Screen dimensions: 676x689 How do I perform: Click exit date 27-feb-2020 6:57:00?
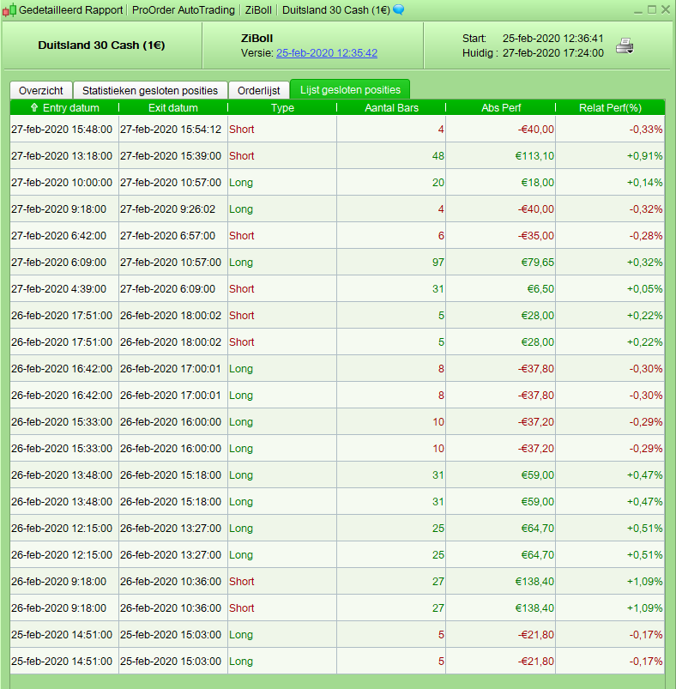tap(168, 235)
